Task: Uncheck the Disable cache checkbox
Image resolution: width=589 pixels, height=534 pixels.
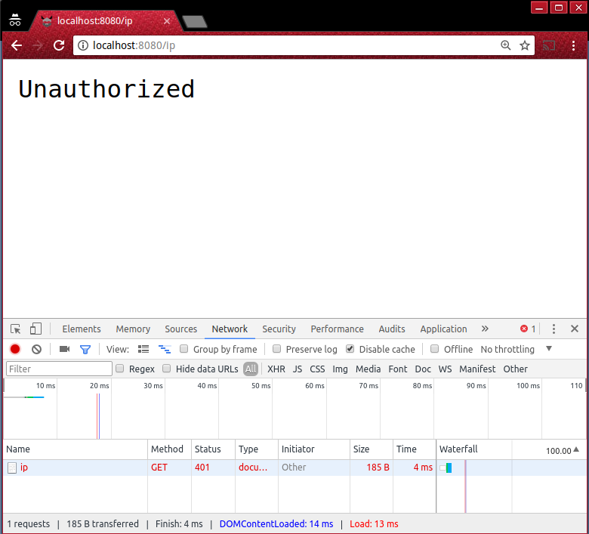Action: point(350,349)
